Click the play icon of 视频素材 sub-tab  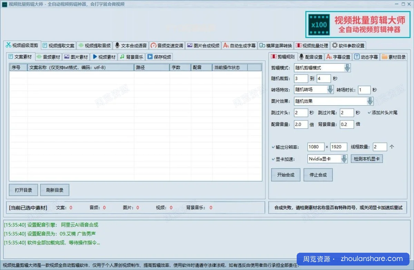pyautogui.click(x=95, y=57)
